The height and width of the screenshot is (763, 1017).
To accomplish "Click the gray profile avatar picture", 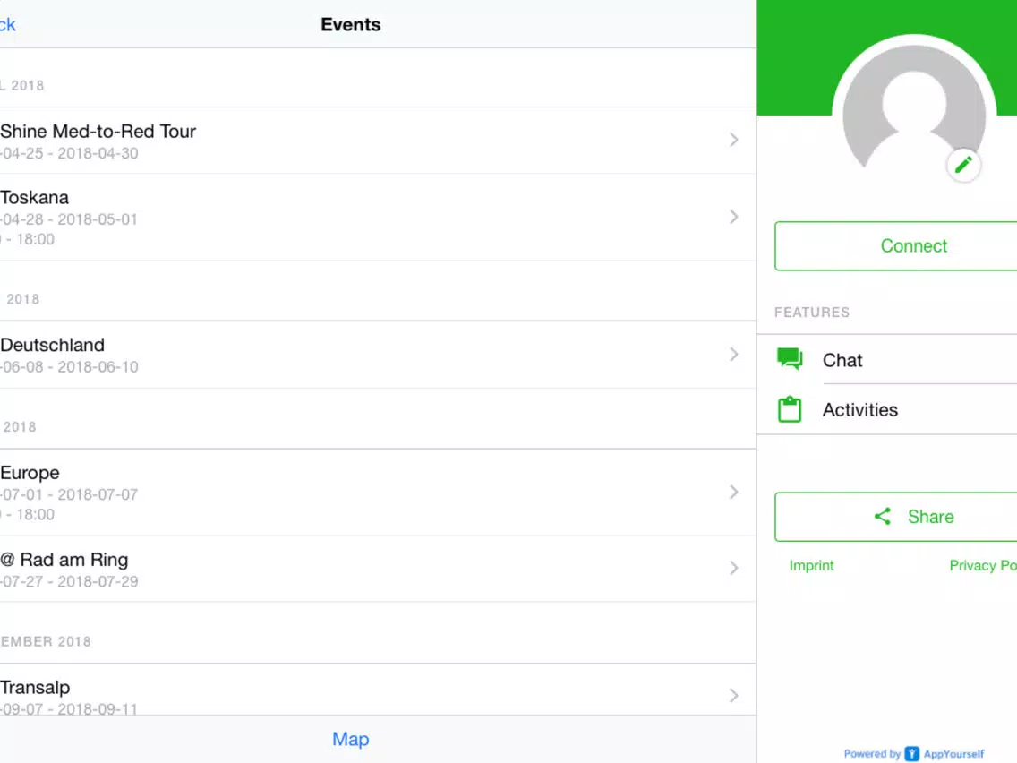I will [914, 116].
